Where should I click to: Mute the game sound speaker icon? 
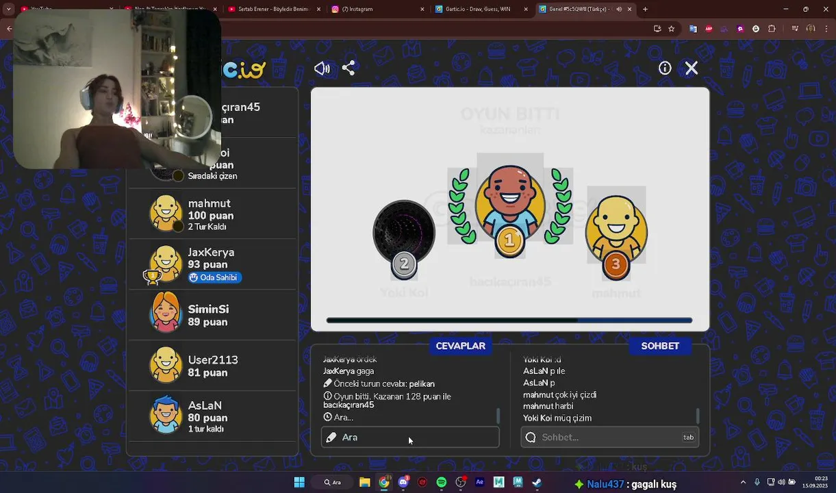(322, 68)
